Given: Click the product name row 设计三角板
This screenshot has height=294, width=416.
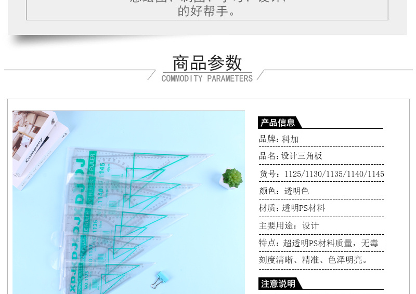Looking at the screenshot, I should (291, 156).
